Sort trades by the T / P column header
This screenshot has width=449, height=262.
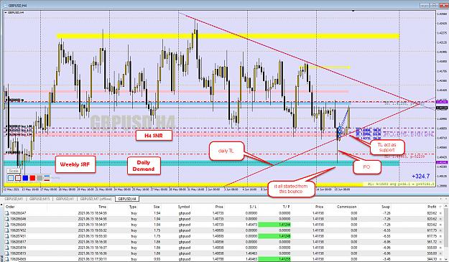[x=287, y=207]
